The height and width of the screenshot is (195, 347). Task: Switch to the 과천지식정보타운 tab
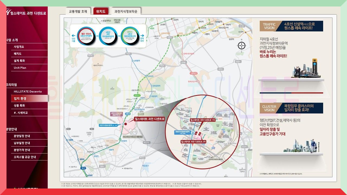[126, 11]
